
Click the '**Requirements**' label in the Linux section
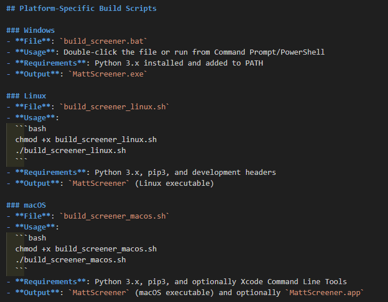point(51,173)
